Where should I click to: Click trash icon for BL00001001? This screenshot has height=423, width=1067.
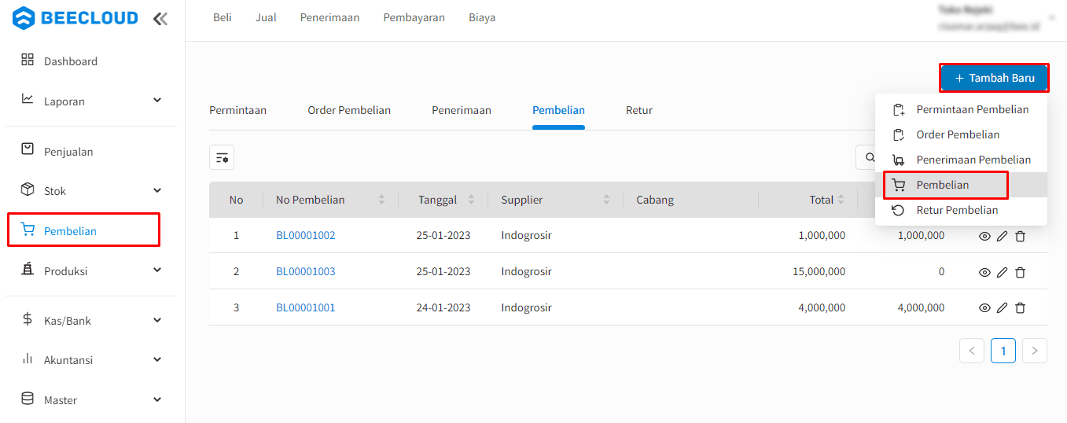(1020, 308)
